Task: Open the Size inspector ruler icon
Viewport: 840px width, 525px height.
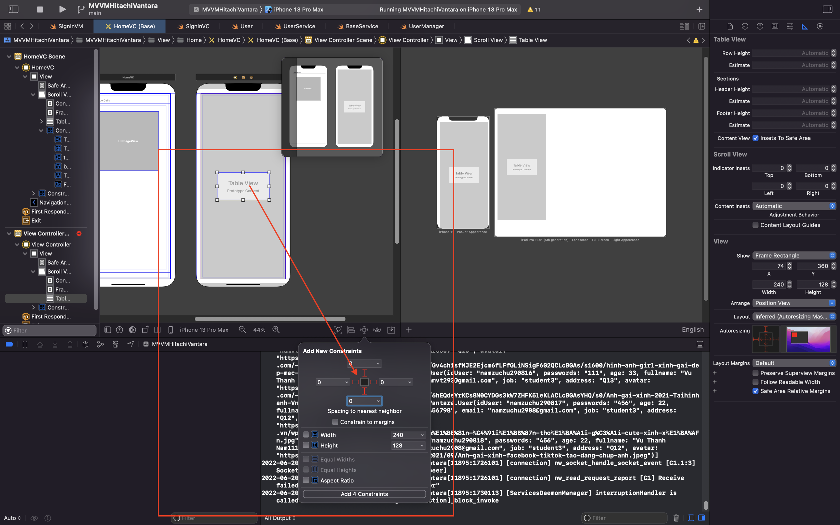Action: tap(804, 26)
